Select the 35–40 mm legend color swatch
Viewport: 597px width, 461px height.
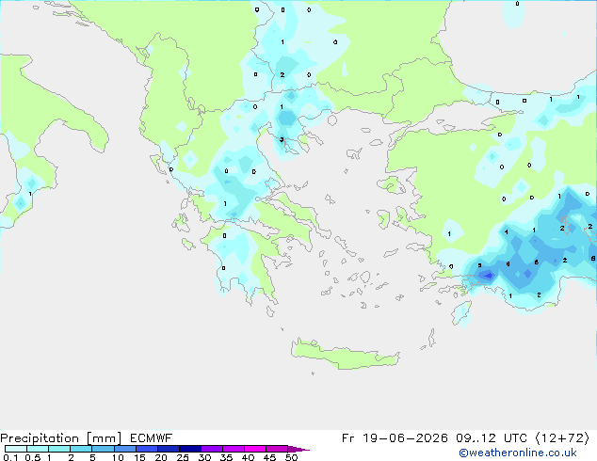(x=233, y=449)
